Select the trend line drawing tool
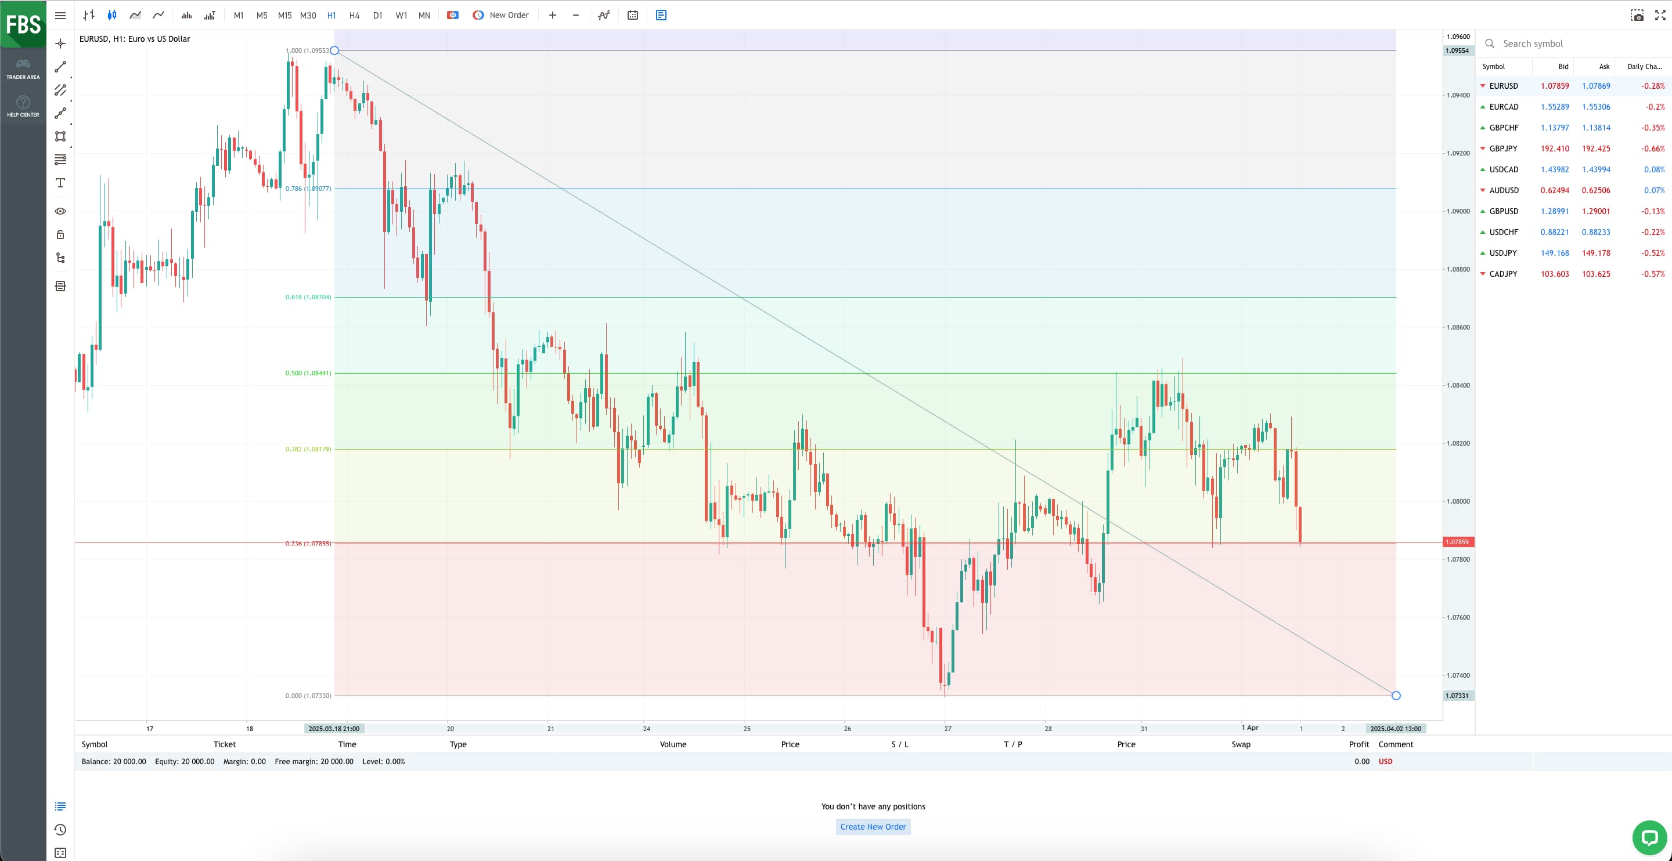Image resolution: width=1672 pixels, height=861 pixels. (60, 67)
